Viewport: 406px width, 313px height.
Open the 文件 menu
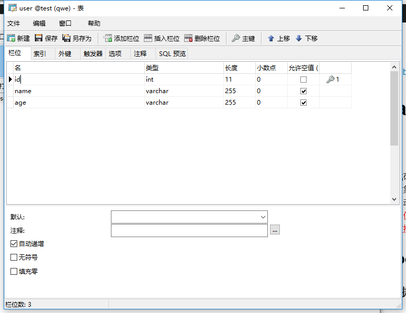tap(14, 24)
